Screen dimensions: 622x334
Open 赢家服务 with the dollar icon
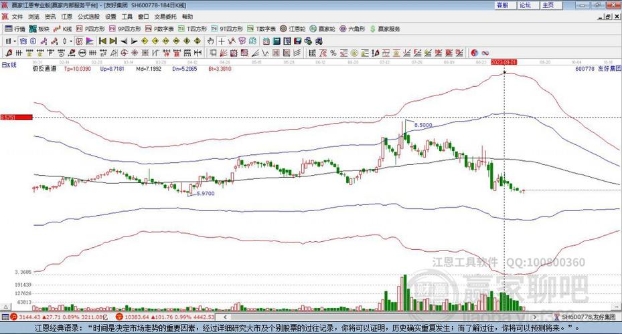click(385, 29)
